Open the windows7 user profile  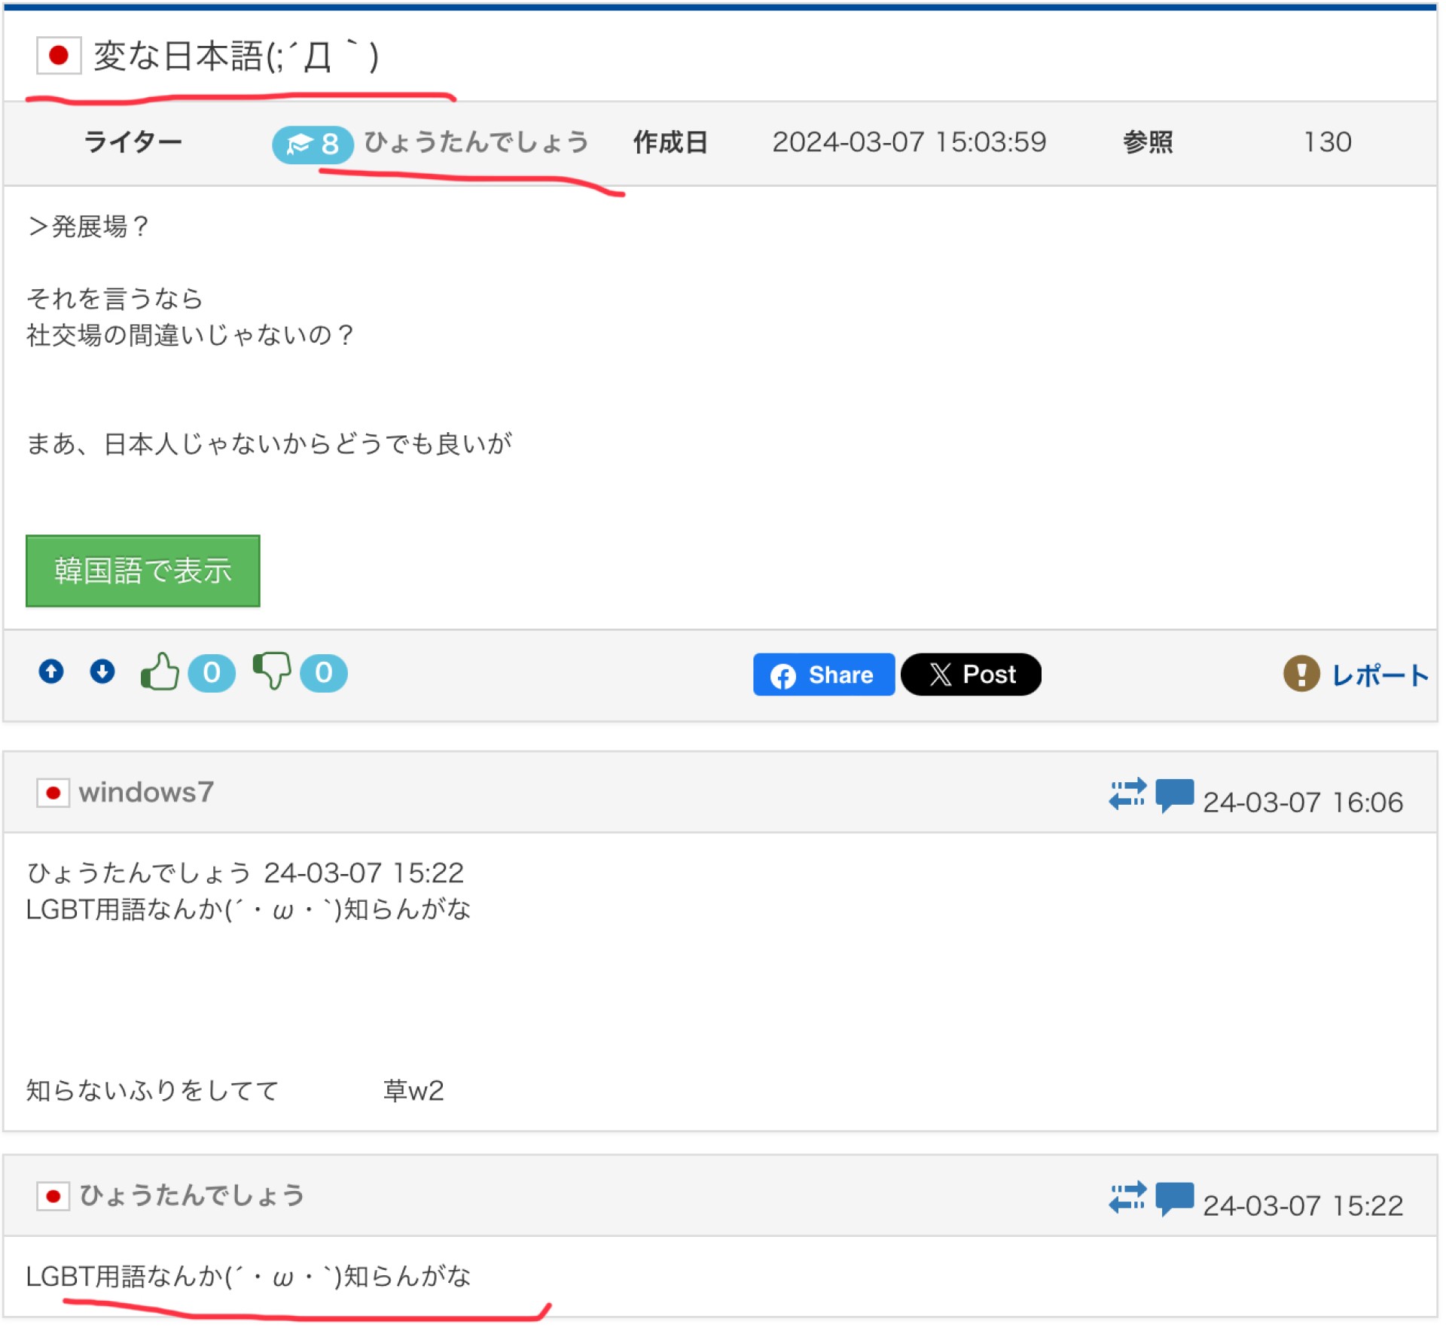coord(146,793)
